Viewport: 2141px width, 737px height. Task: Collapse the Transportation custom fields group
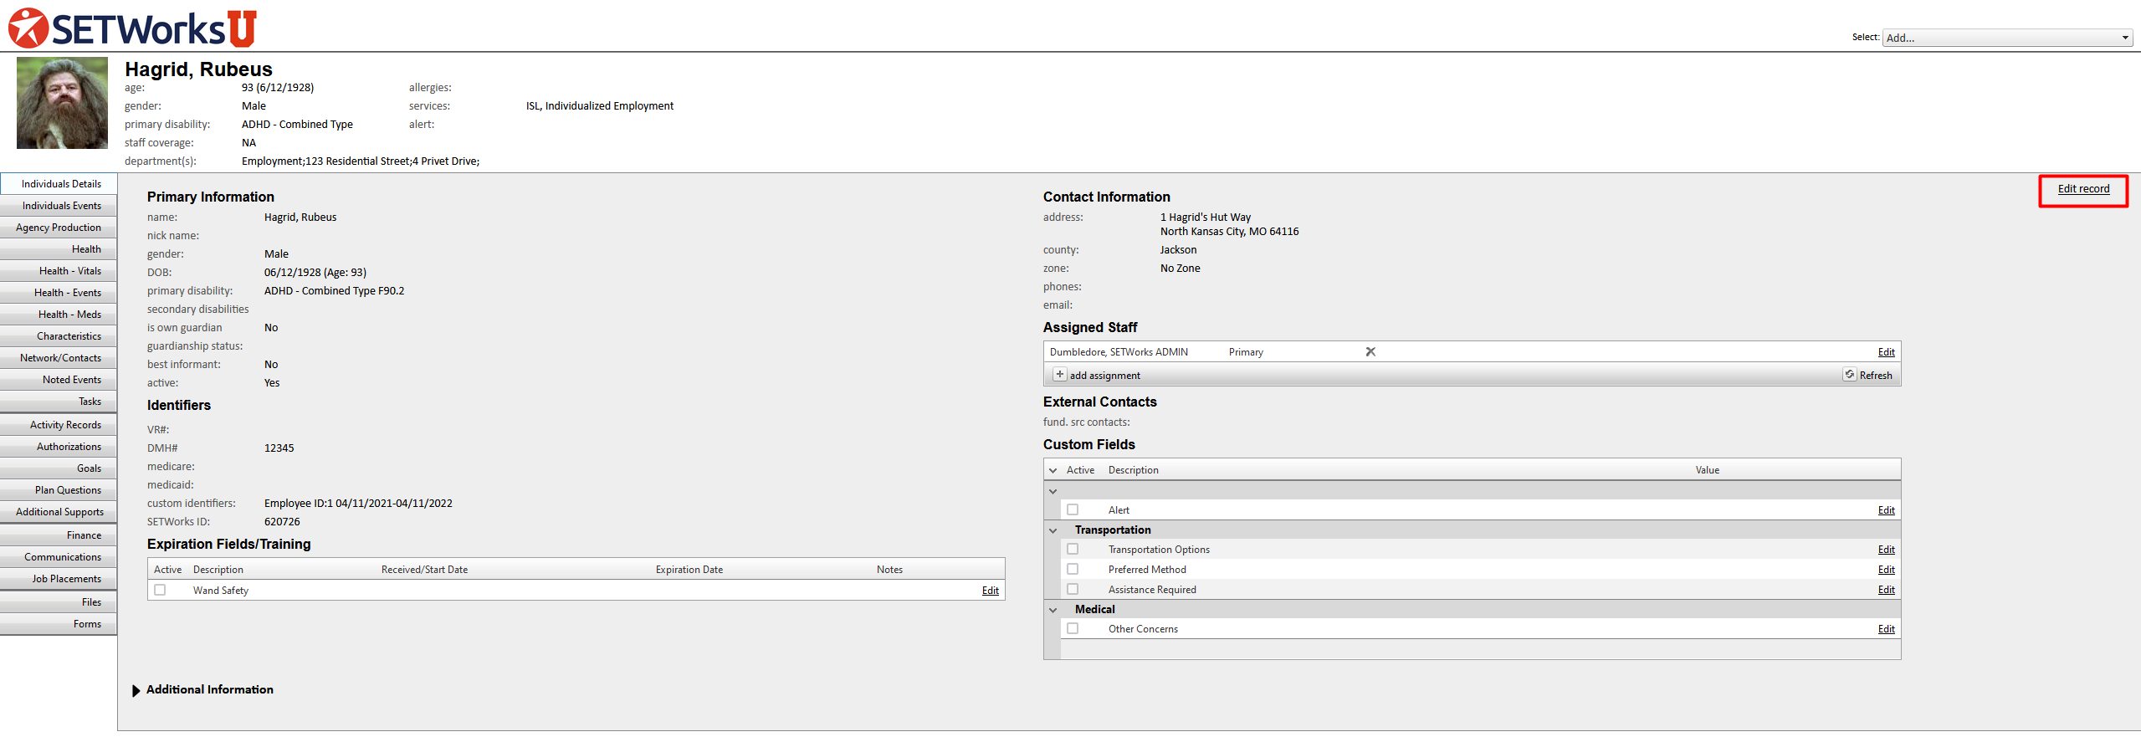click(1053, 530)
